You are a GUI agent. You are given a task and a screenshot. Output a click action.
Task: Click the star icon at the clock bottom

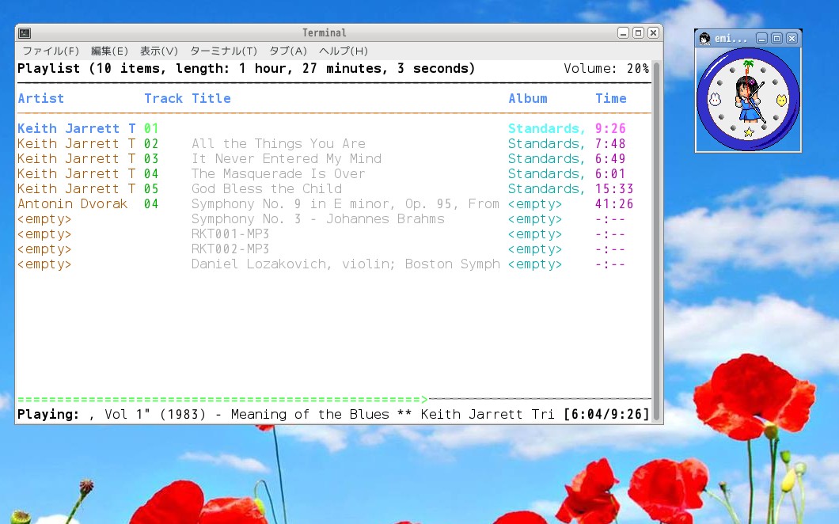(748, 132)
